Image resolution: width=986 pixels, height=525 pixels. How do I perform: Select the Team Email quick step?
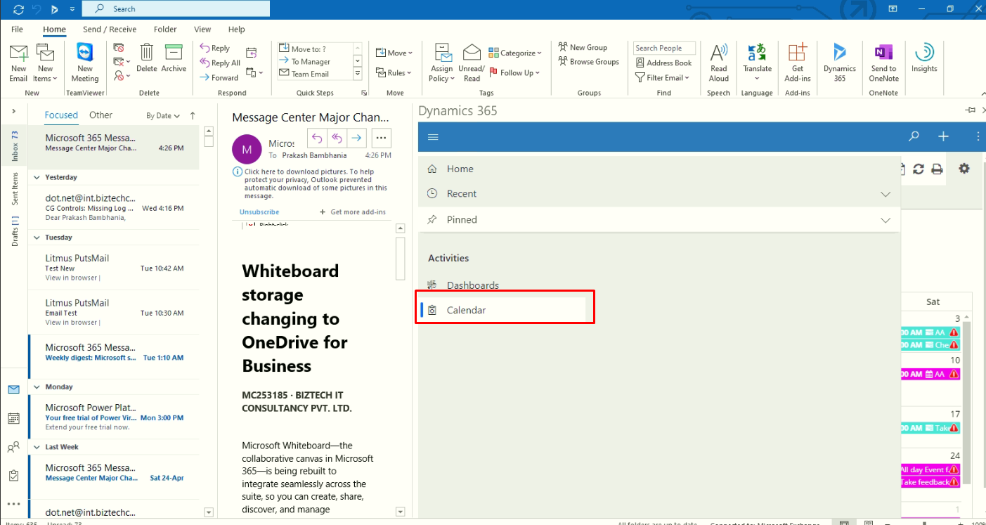pos(304,74)
